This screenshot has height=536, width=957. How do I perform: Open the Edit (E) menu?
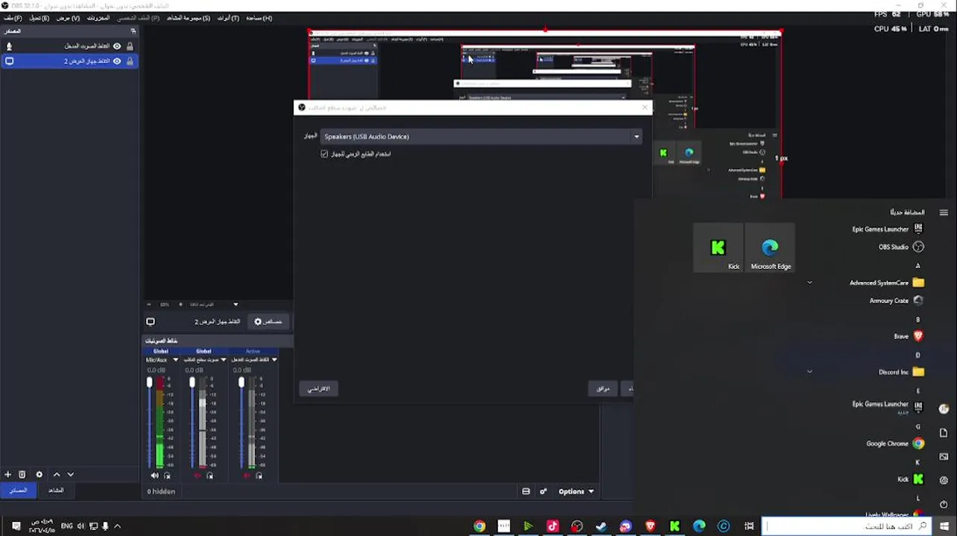(x=39, y=18)
